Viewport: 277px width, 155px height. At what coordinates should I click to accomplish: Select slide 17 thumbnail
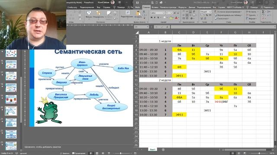(11, 76)
